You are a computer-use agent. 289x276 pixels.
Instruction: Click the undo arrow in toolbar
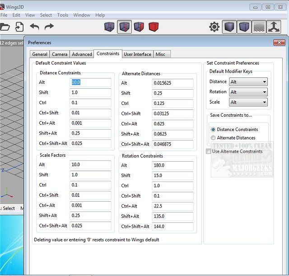click(x=35, y=27)
